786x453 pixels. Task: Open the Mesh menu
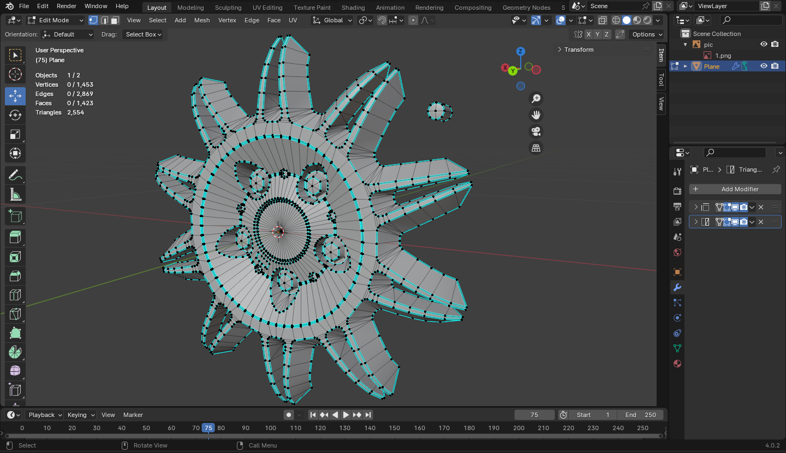pyautogui.click(x=202, y=20)
